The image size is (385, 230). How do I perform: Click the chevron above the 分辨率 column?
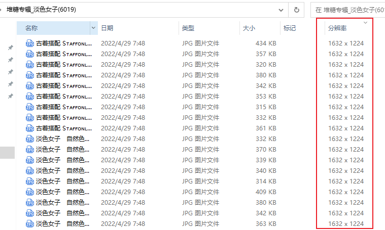point(365,23)
